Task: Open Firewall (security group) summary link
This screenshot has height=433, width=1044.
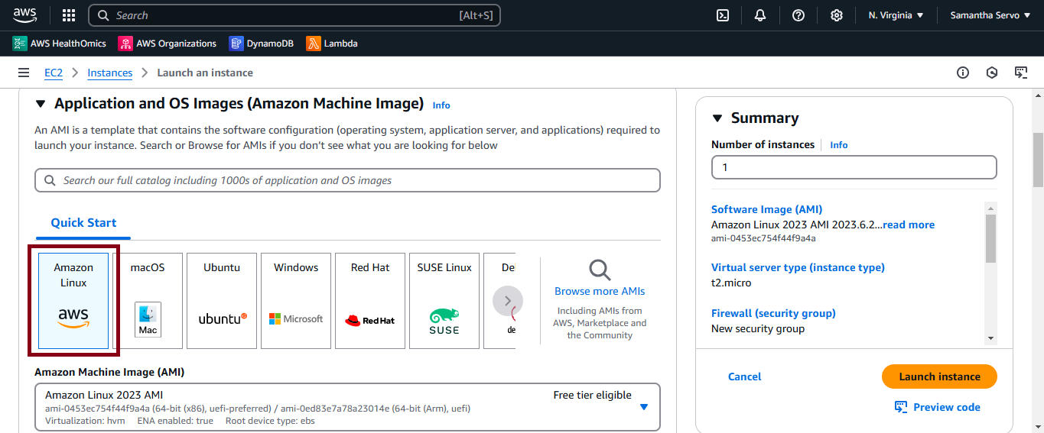Action: [x=773, y=313]
